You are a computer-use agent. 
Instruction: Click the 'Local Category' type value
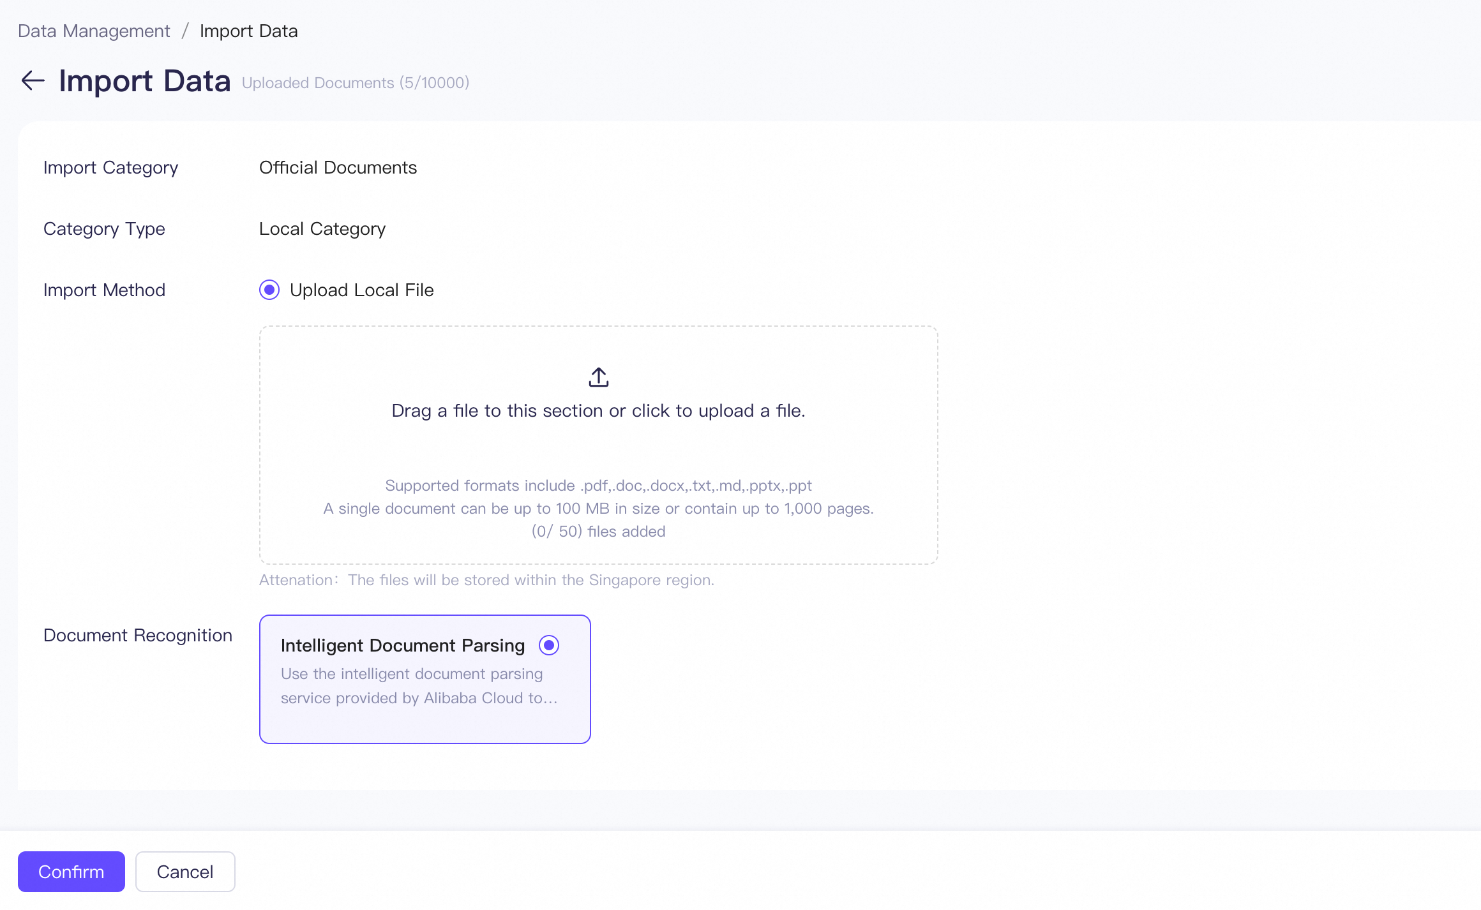tap(322, 228)
